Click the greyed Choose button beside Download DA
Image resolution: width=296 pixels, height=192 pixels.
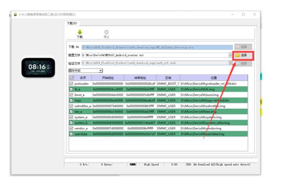243,46
